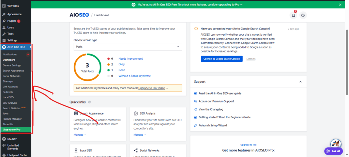
Task: Click the Ask AI button
Action: coord(333,151)
